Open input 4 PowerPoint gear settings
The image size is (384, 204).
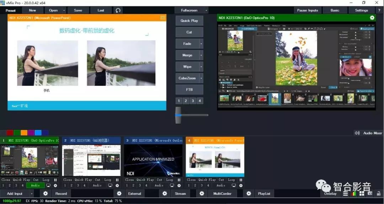[241, 186]
